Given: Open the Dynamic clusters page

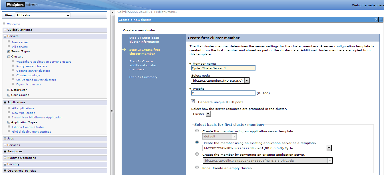Looking at the screenshot, I should [29, 84].
